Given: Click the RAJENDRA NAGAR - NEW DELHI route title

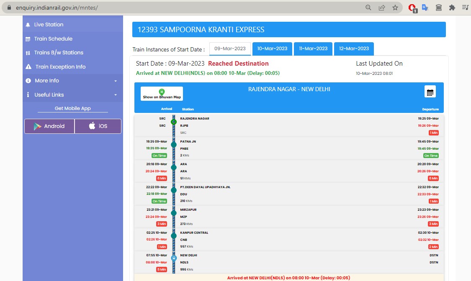Looking at the screenshot, I should (289, 89).
